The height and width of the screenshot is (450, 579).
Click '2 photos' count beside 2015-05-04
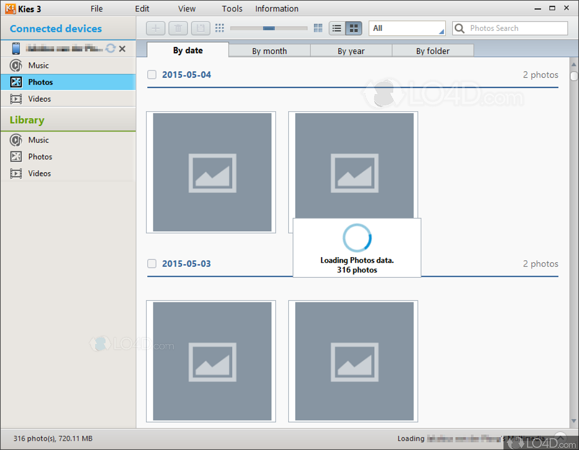(x=540, y=75)
